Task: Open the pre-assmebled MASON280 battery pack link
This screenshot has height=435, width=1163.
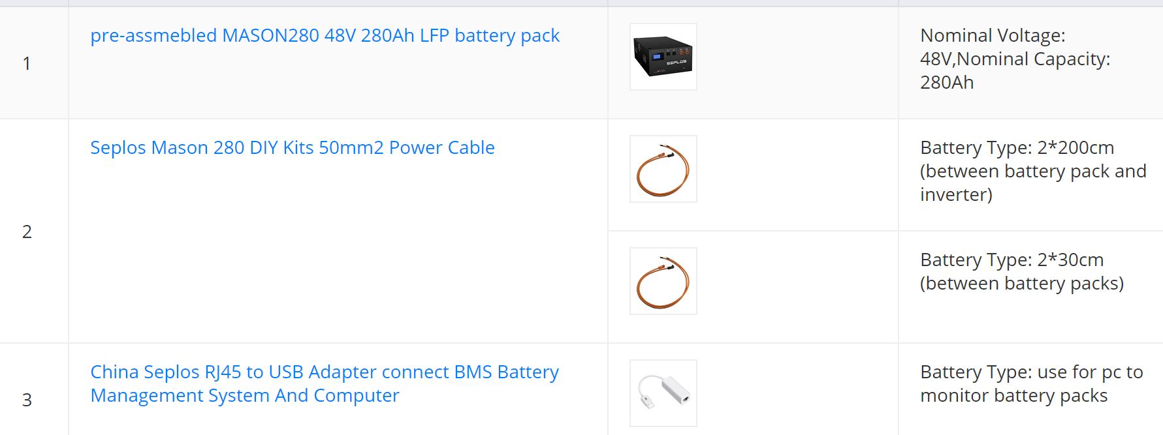Action: click(x=325, y=36)
